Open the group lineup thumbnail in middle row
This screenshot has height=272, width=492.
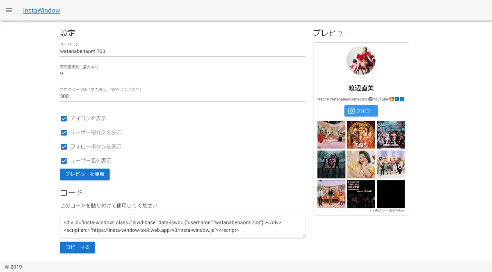coord(391,165)
